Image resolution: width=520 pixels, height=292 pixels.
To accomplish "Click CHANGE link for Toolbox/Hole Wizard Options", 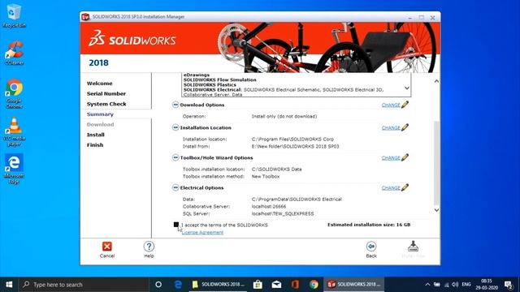I will tap(391, 158).
